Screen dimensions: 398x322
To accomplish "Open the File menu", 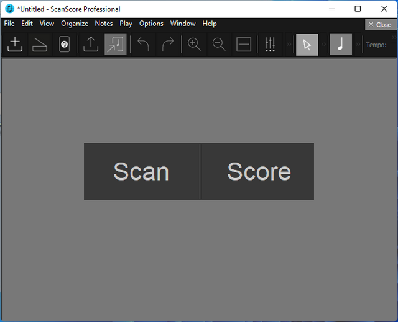I will (9, 24).
